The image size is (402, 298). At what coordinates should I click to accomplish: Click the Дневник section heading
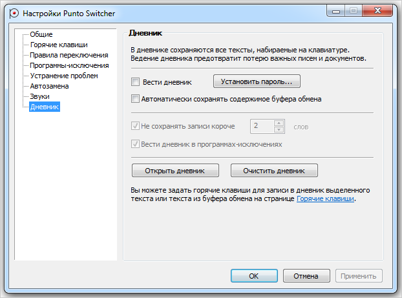click(x=145, y=33)
